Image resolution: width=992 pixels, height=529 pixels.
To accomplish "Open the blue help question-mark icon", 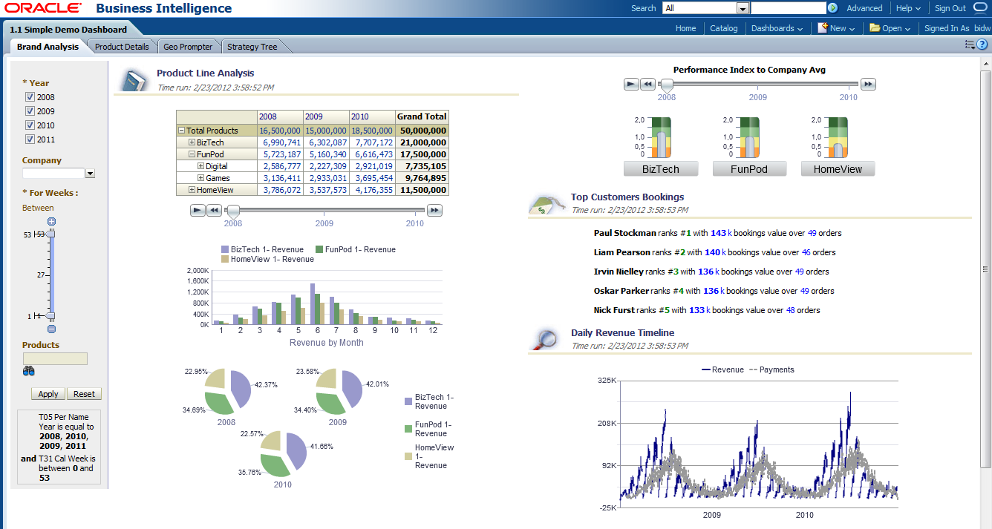I will click(x=982, y=45).
